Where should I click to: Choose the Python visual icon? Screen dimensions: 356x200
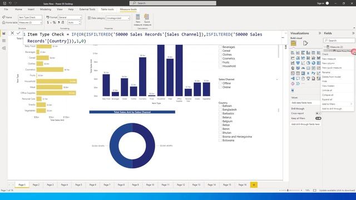tap(314, 73)
